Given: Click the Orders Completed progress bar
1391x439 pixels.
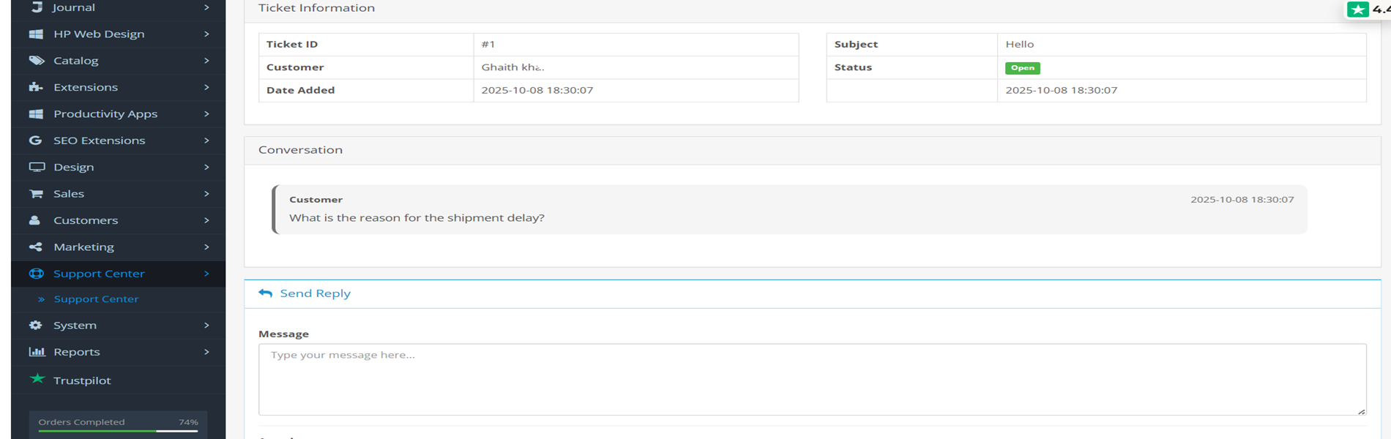Looking at the screenshot, I should [x=118, y=431].
